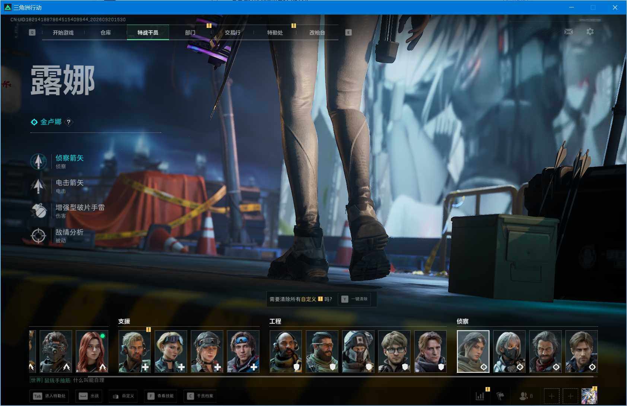Select the blonde woman with goggles in 支援
627x406 pixels.
(x=171, y=352)
